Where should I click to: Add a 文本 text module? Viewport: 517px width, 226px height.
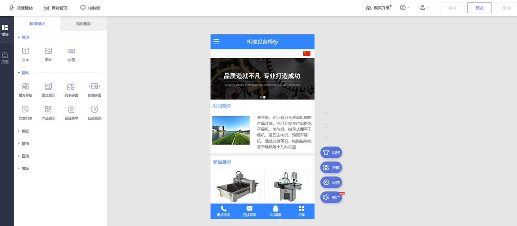25,55
